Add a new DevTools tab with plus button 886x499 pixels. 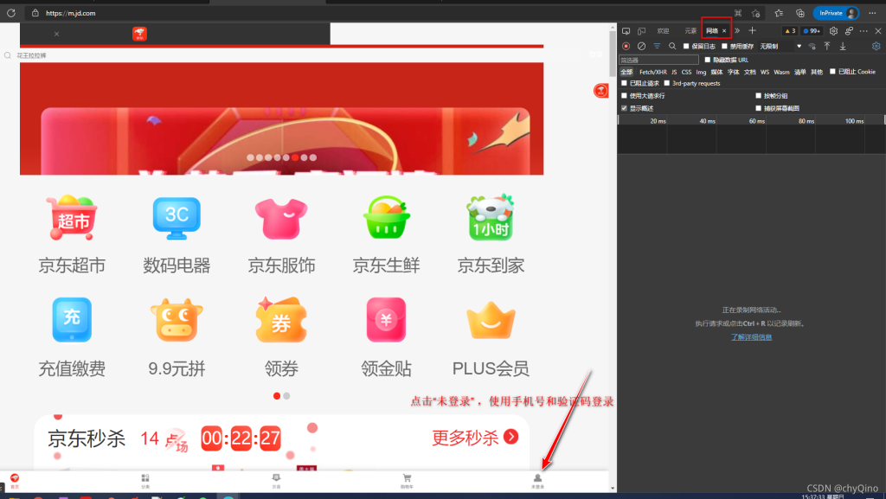752,31
